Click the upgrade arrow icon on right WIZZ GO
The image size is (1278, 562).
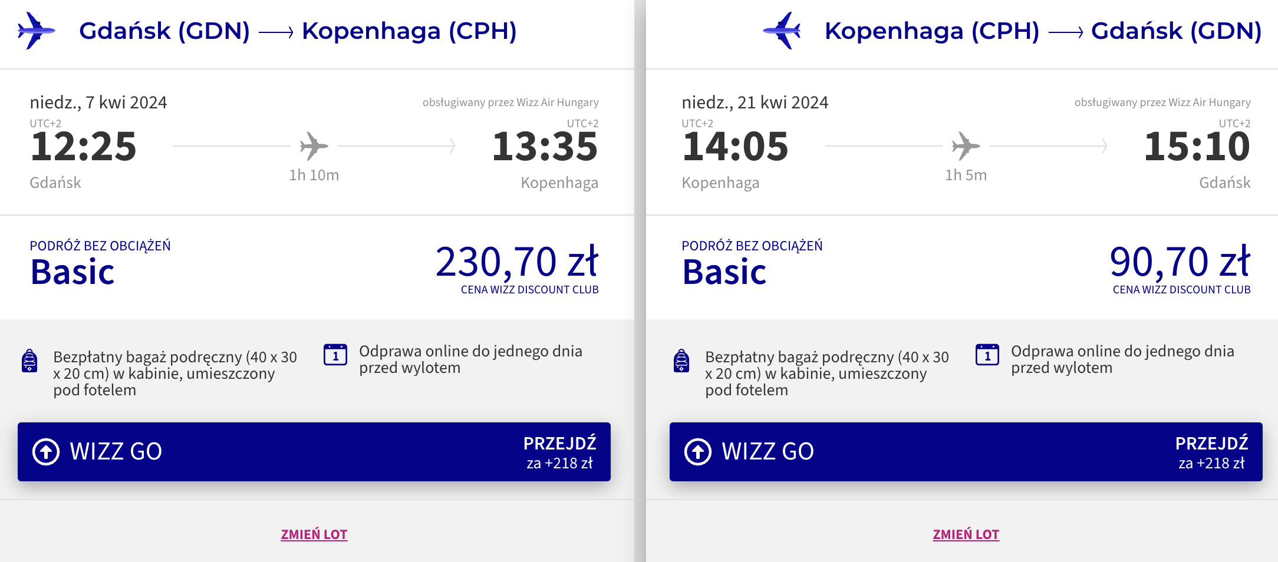pos(698,452)
